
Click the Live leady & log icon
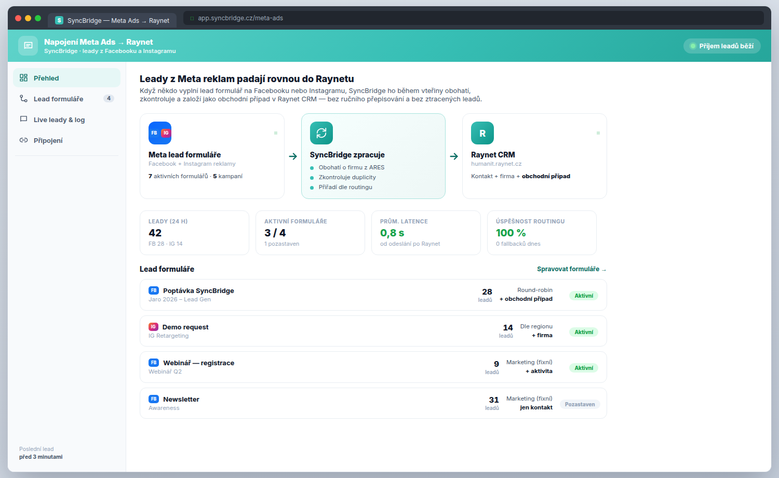[23, 119]
